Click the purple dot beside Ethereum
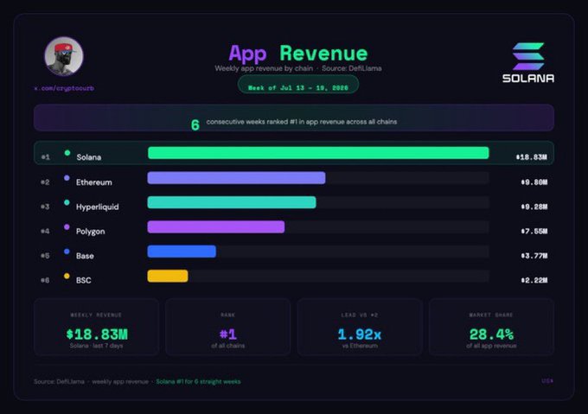The image size is (588, 414). tap(67, 178)
